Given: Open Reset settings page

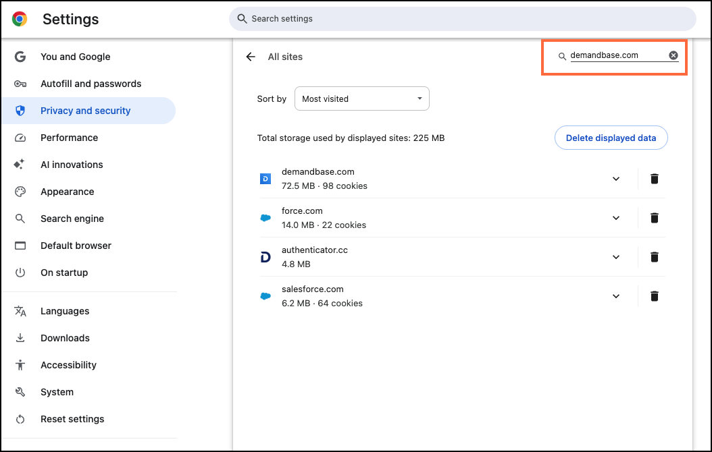Looking at the screenshot, I should tap(88, 419).
